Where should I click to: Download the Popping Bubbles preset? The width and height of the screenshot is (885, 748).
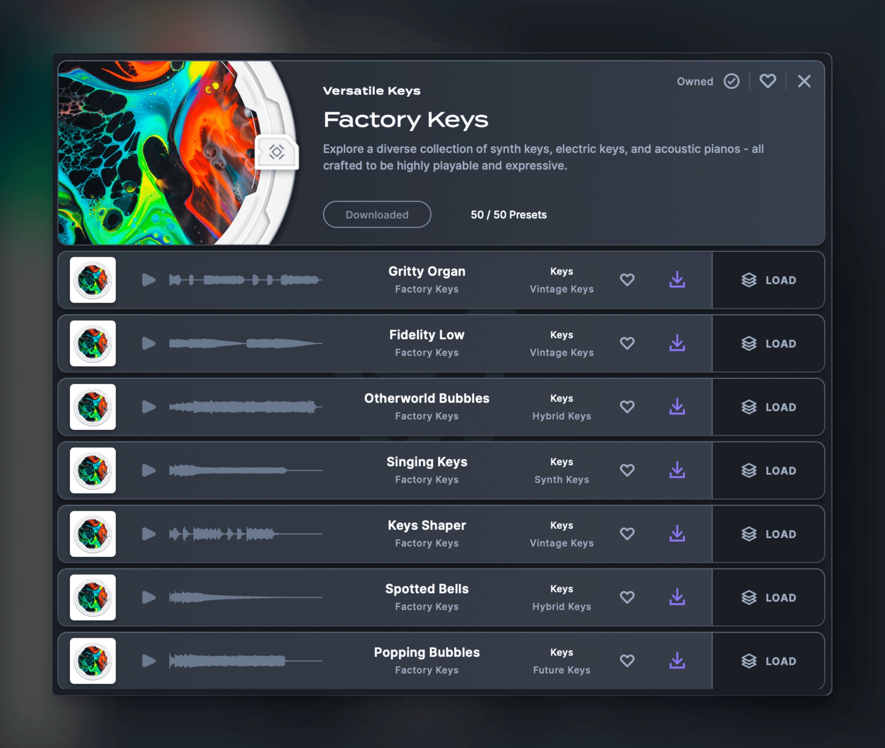pos(677,661)
